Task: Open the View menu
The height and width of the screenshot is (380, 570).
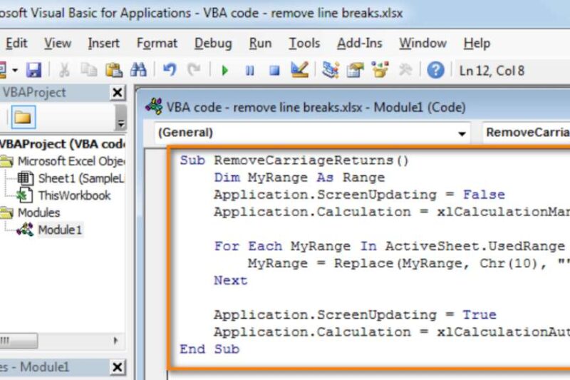Action: click(58, 43)
